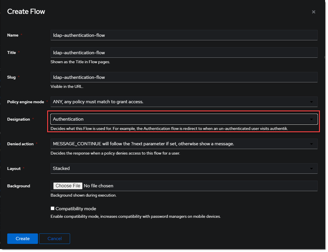
Task: Close the Create Flow dialog with X
Action: click(x=314, y=12)
